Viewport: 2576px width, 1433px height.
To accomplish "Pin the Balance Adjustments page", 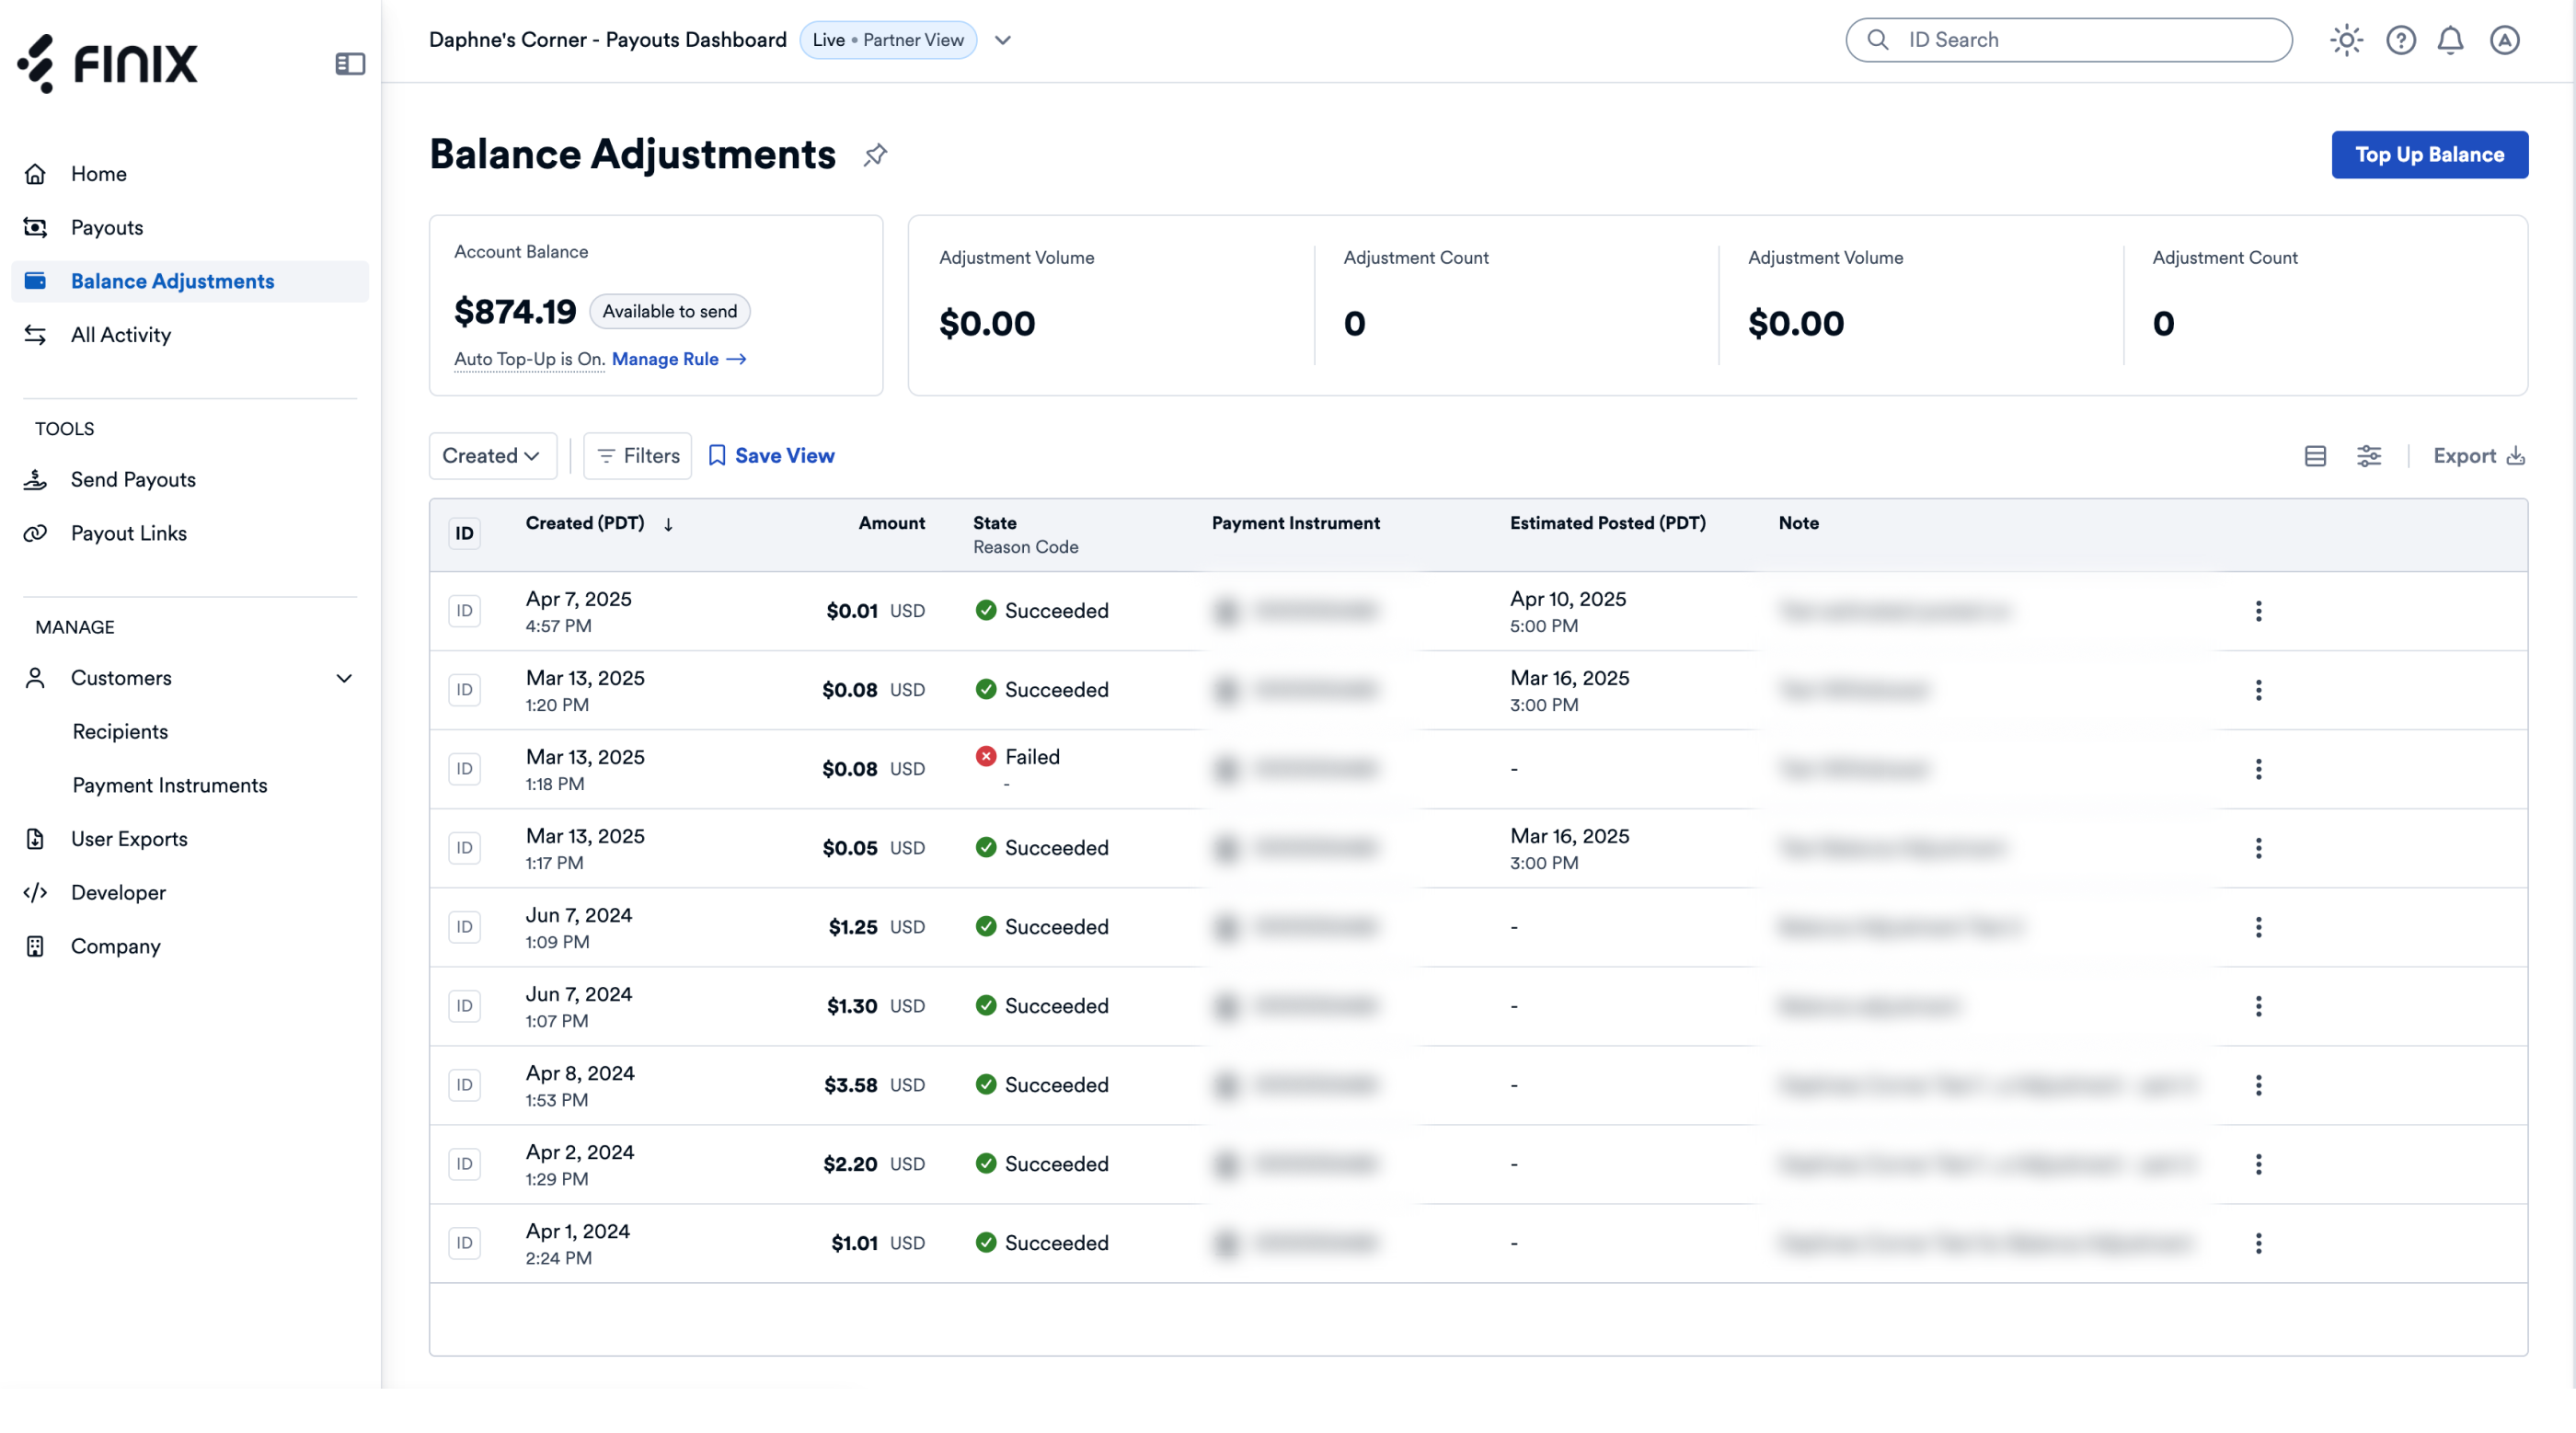I will coord(875,155).
